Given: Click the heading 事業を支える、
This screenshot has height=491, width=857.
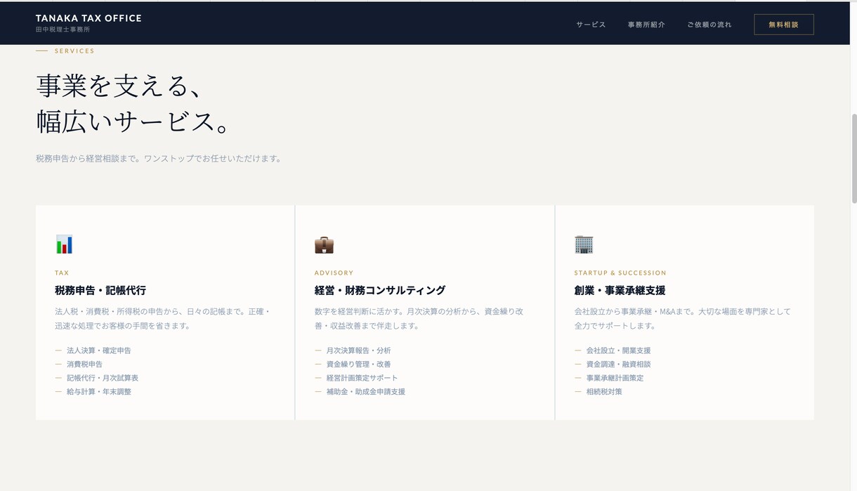Looking at the screenshot, I should 120,86.
